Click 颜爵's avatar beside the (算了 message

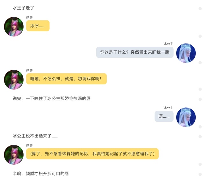point(14,155)
